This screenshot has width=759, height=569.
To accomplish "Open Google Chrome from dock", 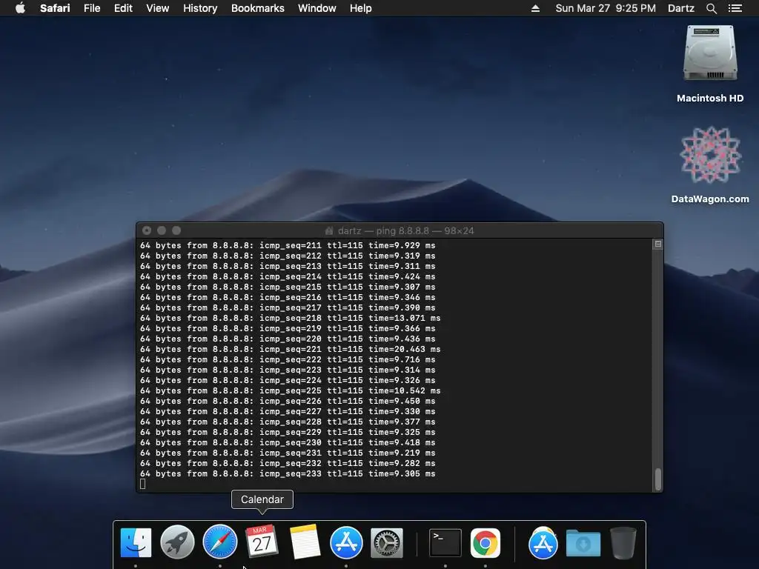I will click(x=485, y=542).
